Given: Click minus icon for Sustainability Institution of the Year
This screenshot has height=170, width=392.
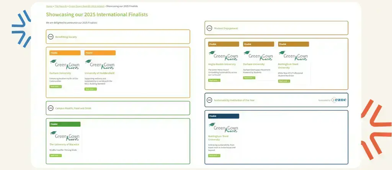Looking at the screenshot, I should point(209,100).
